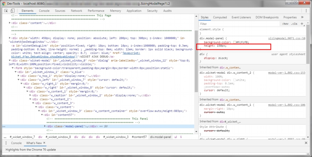Image resolution: width=312 pixels, height=157 pixels.
Task: Click the Chrome icon in title bar
Action: pyautogui.click(x=4, y=3)
